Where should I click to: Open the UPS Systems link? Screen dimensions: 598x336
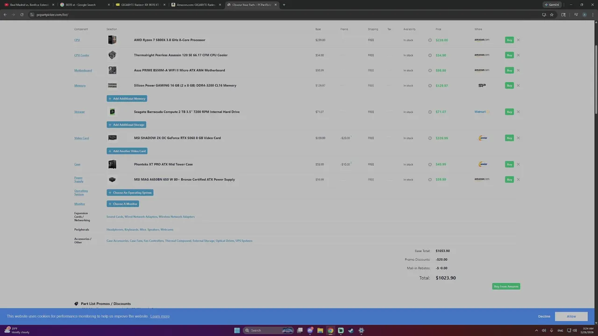244,241
